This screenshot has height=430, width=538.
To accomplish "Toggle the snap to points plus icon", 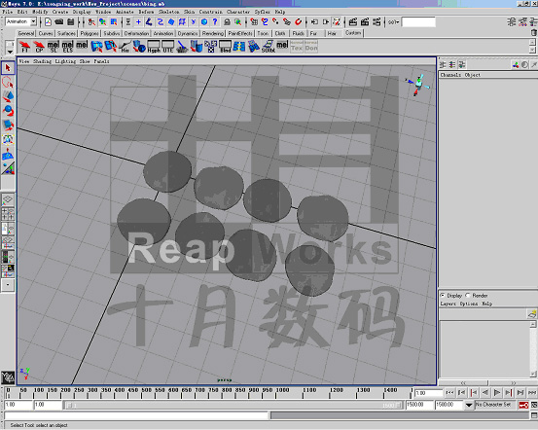I will tap(138, 22).
